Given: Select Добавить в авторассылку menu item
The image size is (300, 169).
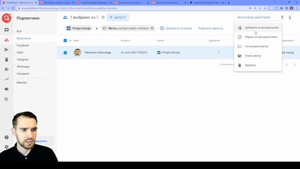Looking at the screenshot, I should click(x=258, y=28).
